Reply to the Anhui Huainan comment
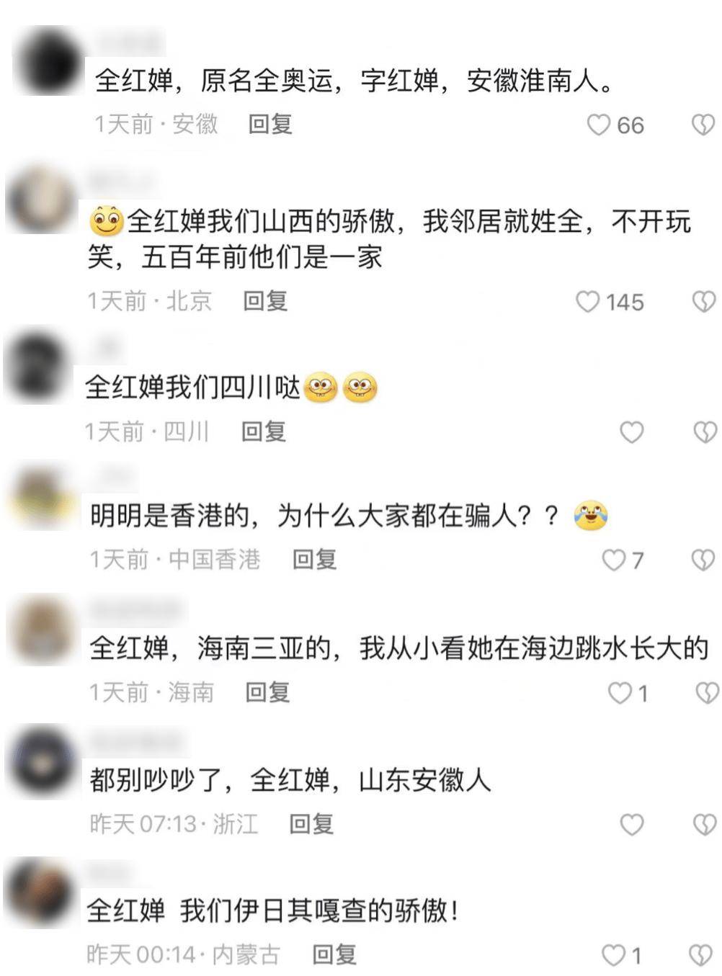 (270, 124)
